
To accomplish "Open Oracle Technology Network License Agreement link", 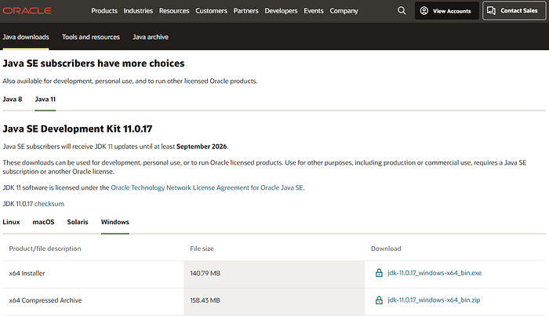I will point(207,188).
